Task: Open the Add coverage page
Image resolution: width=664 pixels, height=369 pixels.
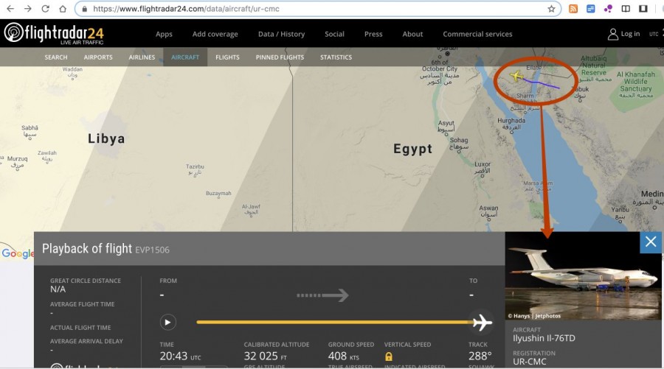Action: (215, 34)
